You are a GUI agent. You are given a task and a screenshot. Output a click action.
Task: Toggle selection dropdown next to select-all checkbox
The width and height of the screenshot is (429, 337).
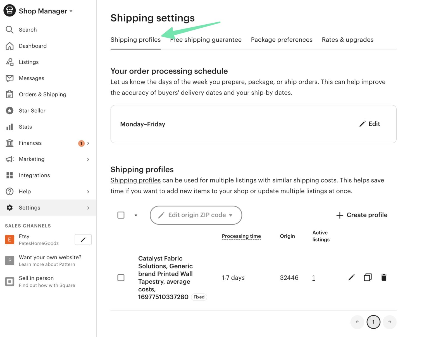pos(136,215)
